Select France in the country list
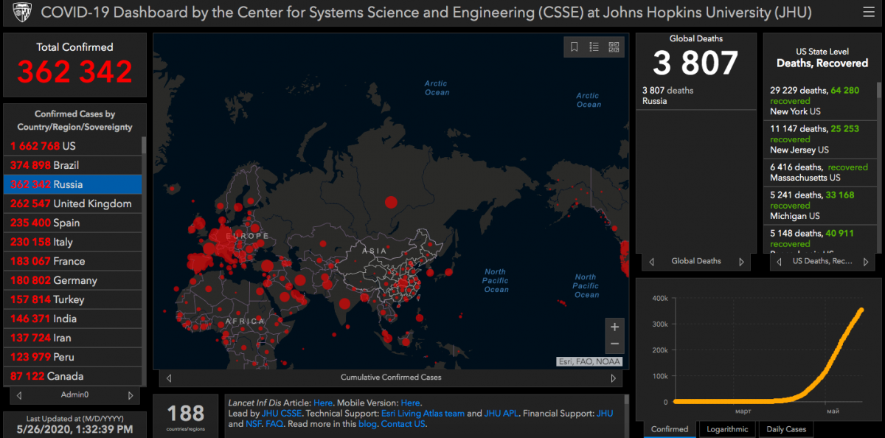Image resolution: width=885 pixels, height=438 pixels. coord(72,261)
